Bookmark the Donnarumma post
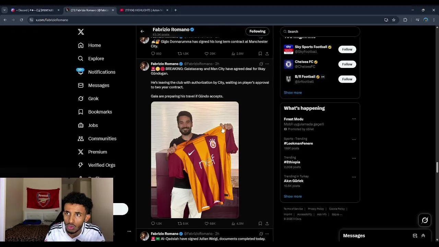 (x=260, y=54)
